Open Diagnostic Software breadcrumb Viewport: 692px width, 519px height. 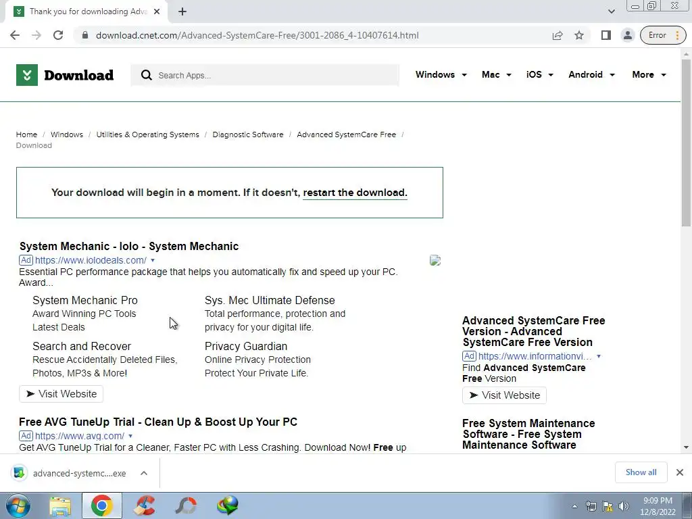[248, 134]
